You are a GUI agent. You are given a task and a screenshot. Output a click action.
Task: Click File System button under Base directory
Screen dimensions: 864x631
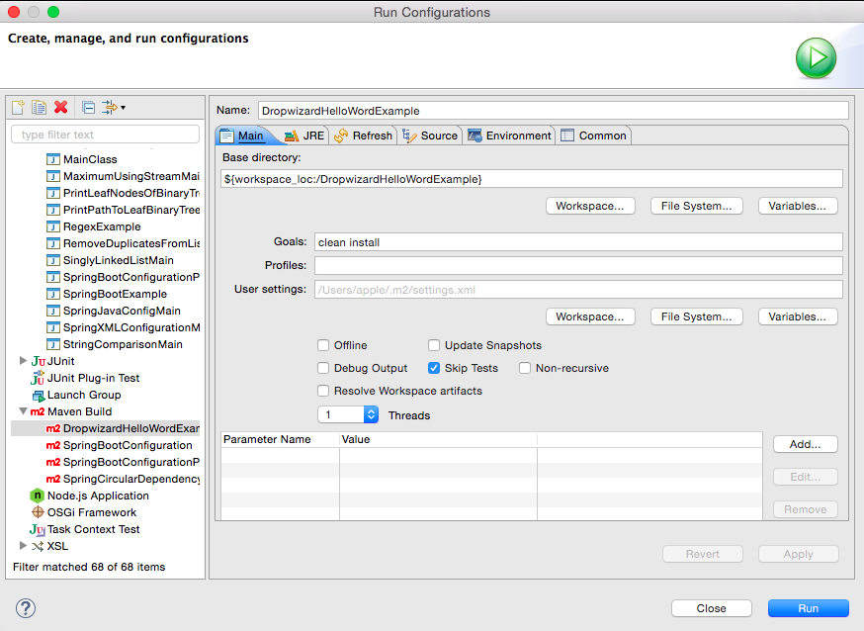point(697,206)
